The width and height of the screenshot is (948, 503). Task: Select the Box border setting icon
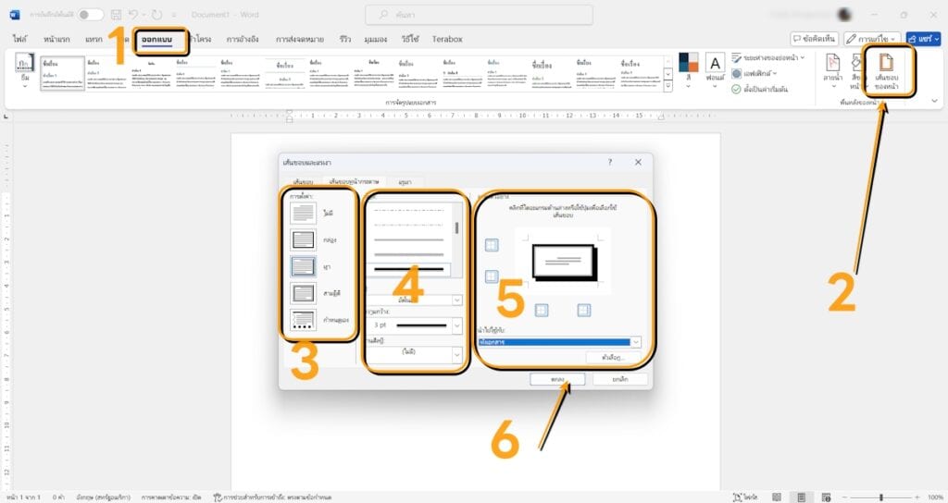(x=303, y=239)
